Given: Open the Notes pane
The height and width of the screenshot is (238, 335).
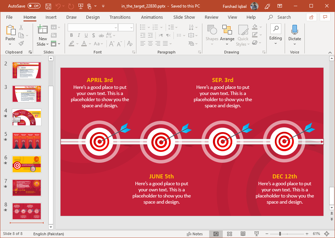Looking at the screenshot, I should pyautogui.click(x=195, y=234).
